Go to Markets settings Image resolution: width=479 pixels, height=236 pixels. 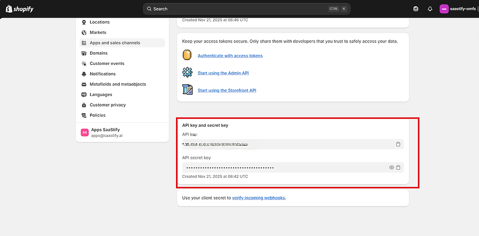click(98, 32)
